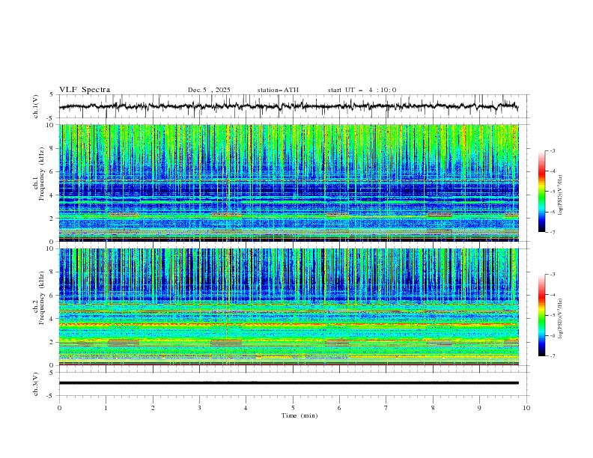Click the 'ch.3(V)' waveform axis label
593x458 pixels.
click(x=36, y=384)
